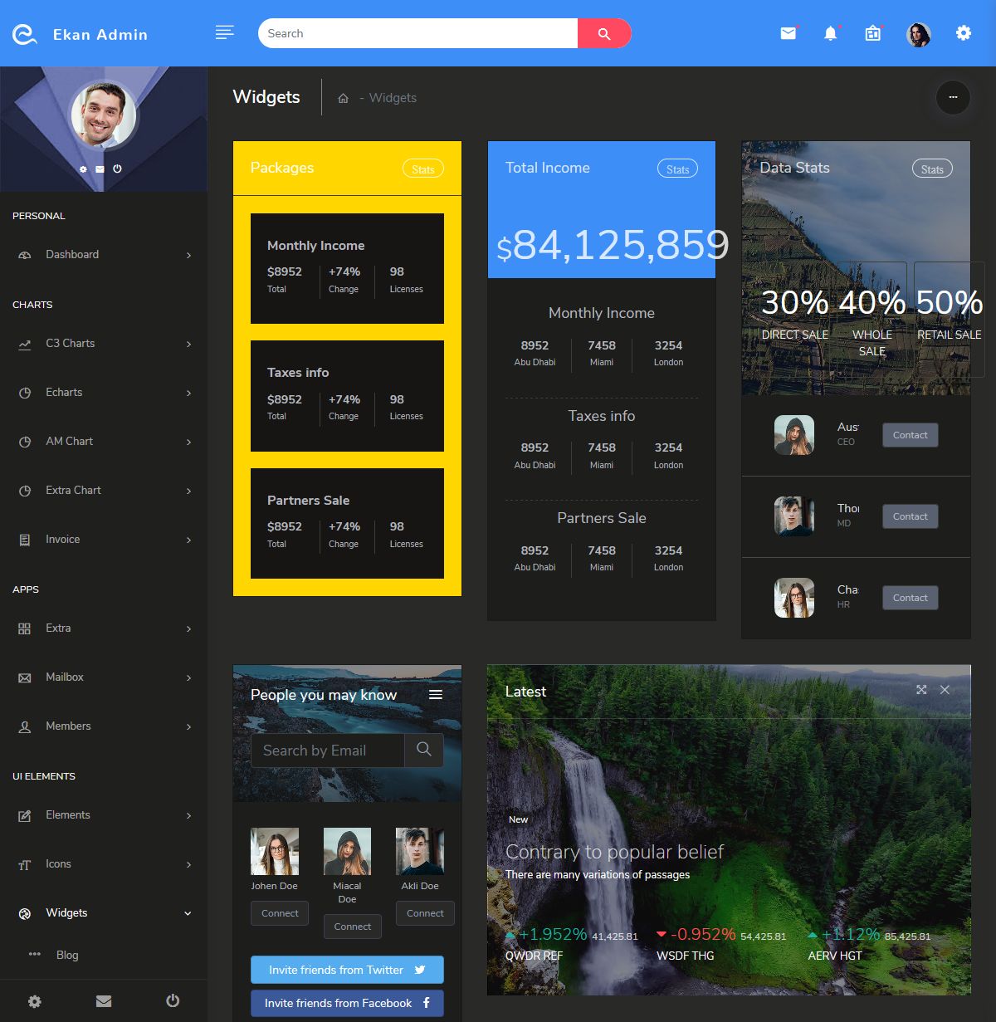Image resolution: width=996 pixels, height=1022 pixels.
Task: Open settings using the gear icon in header
Action: (x=963, y=32)
